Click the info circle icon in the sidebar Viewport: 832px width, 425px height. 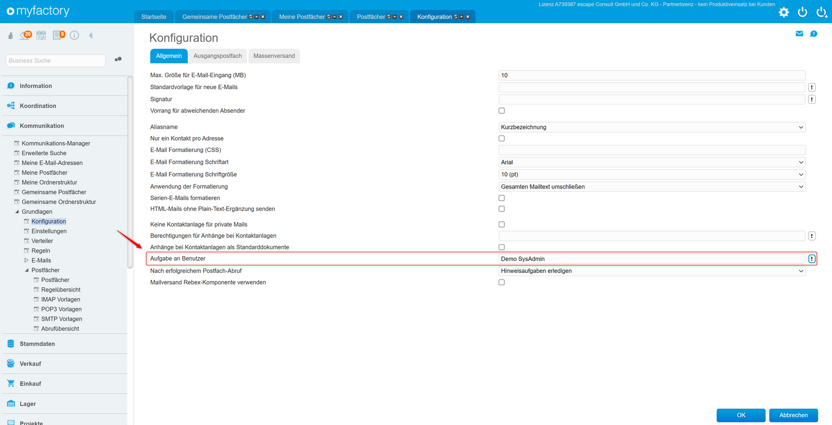[x=74, y=35]
